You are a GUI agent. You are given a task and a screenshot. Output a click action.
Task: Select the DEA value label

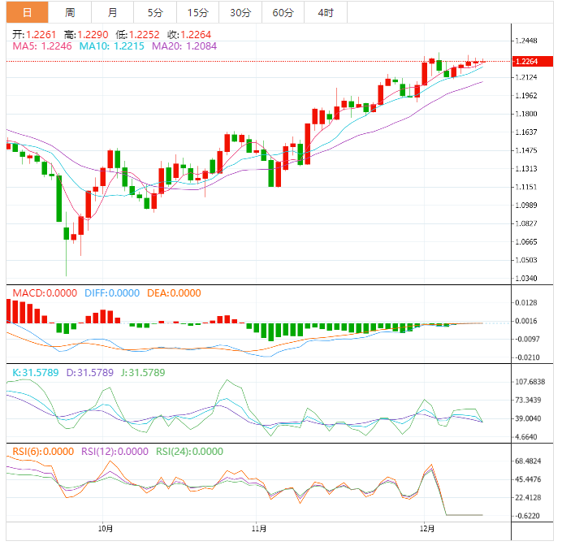173,293
